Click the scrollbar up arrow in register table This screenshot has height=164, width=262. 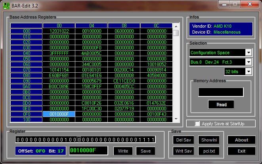coord(176,26)
